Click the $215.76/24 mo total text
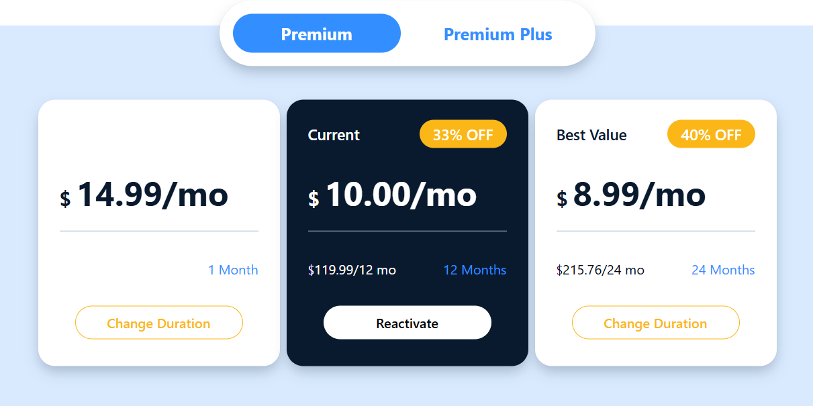The width and height of the screenshot is (813, 406). tap(600, 270)
